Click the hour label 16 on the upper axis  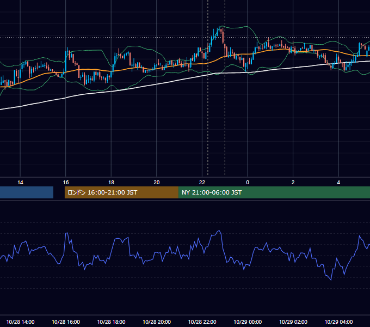tap(66, 183)
